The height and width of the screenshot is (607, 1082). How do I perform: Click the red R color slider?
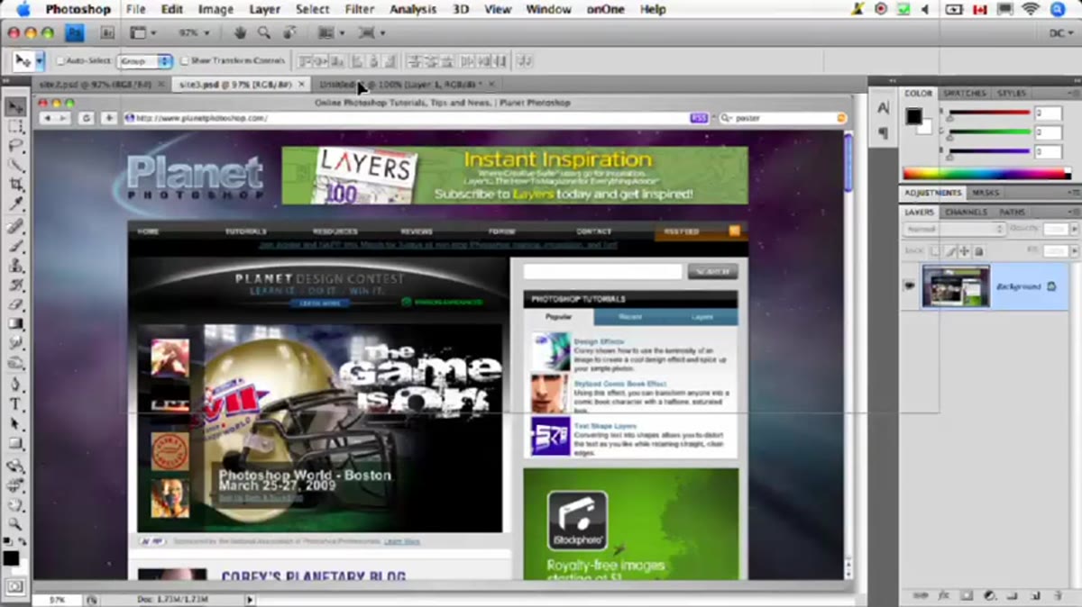(990, 113)
